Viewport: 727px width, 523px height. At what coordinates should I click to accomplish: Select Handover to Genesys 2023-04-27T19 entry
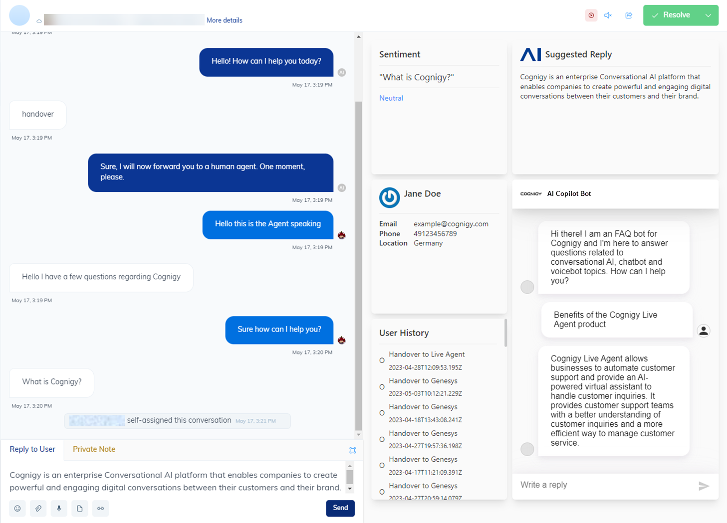coord(426,440)
